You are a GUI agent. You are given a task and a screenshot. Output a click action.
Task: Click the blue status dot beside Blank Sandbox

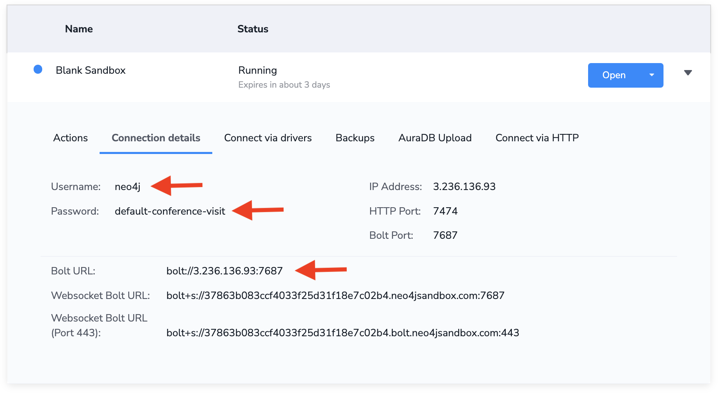(38, 70)
